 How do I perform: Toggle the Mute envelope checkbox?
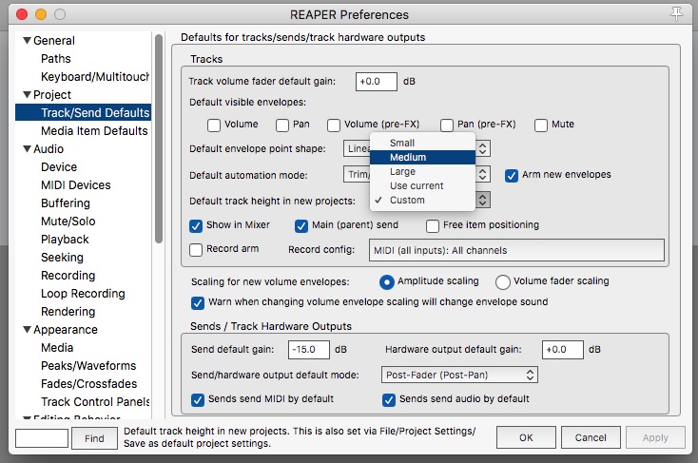541,125
